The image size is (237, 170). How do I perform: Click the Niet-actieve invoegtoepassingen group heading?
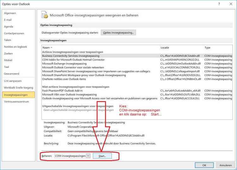pyautogui.click(x=76, y=87)
